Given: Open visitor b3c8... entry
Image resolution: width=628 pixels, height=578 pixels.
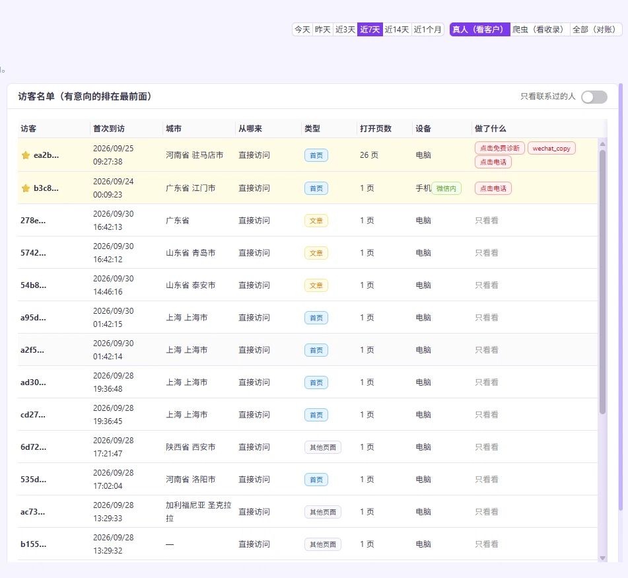Looking at the screenshot, I should coord(46,188).
